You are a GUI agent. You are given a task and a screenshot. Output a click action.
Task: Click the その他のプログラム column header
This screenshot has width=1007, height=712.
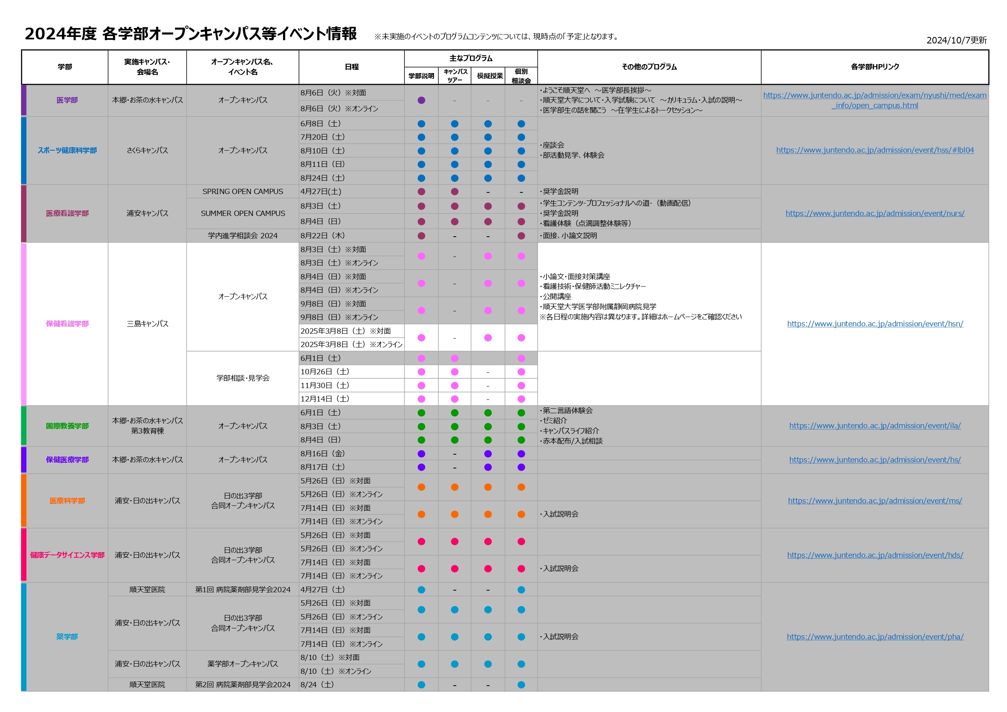649,67
